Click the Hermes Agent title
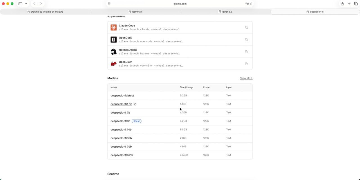This screenshot has width=360, height=180. coord(128,50)
